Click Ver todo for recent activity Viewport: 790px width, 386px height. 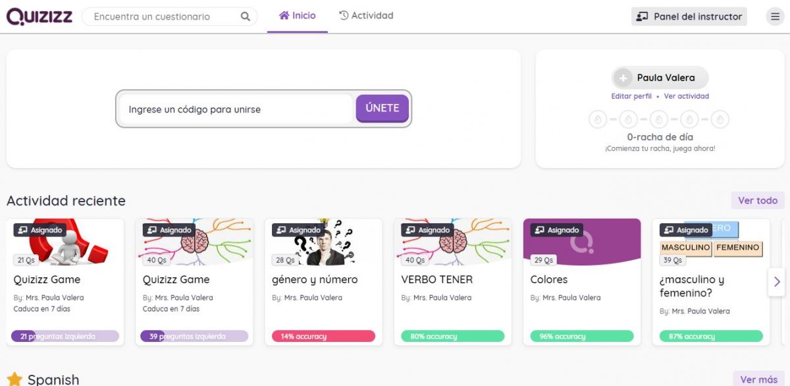(x=758, y=200)
